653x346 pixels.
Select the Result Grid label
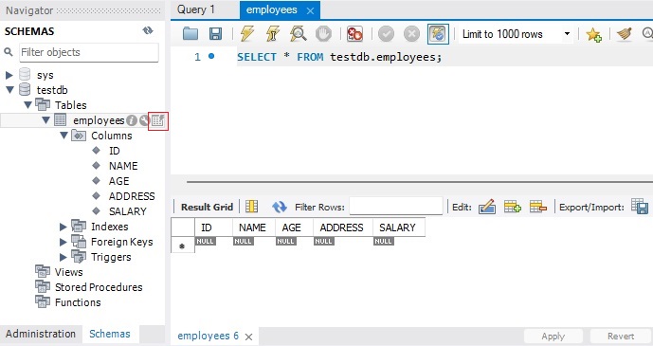(x=207, y=207)
